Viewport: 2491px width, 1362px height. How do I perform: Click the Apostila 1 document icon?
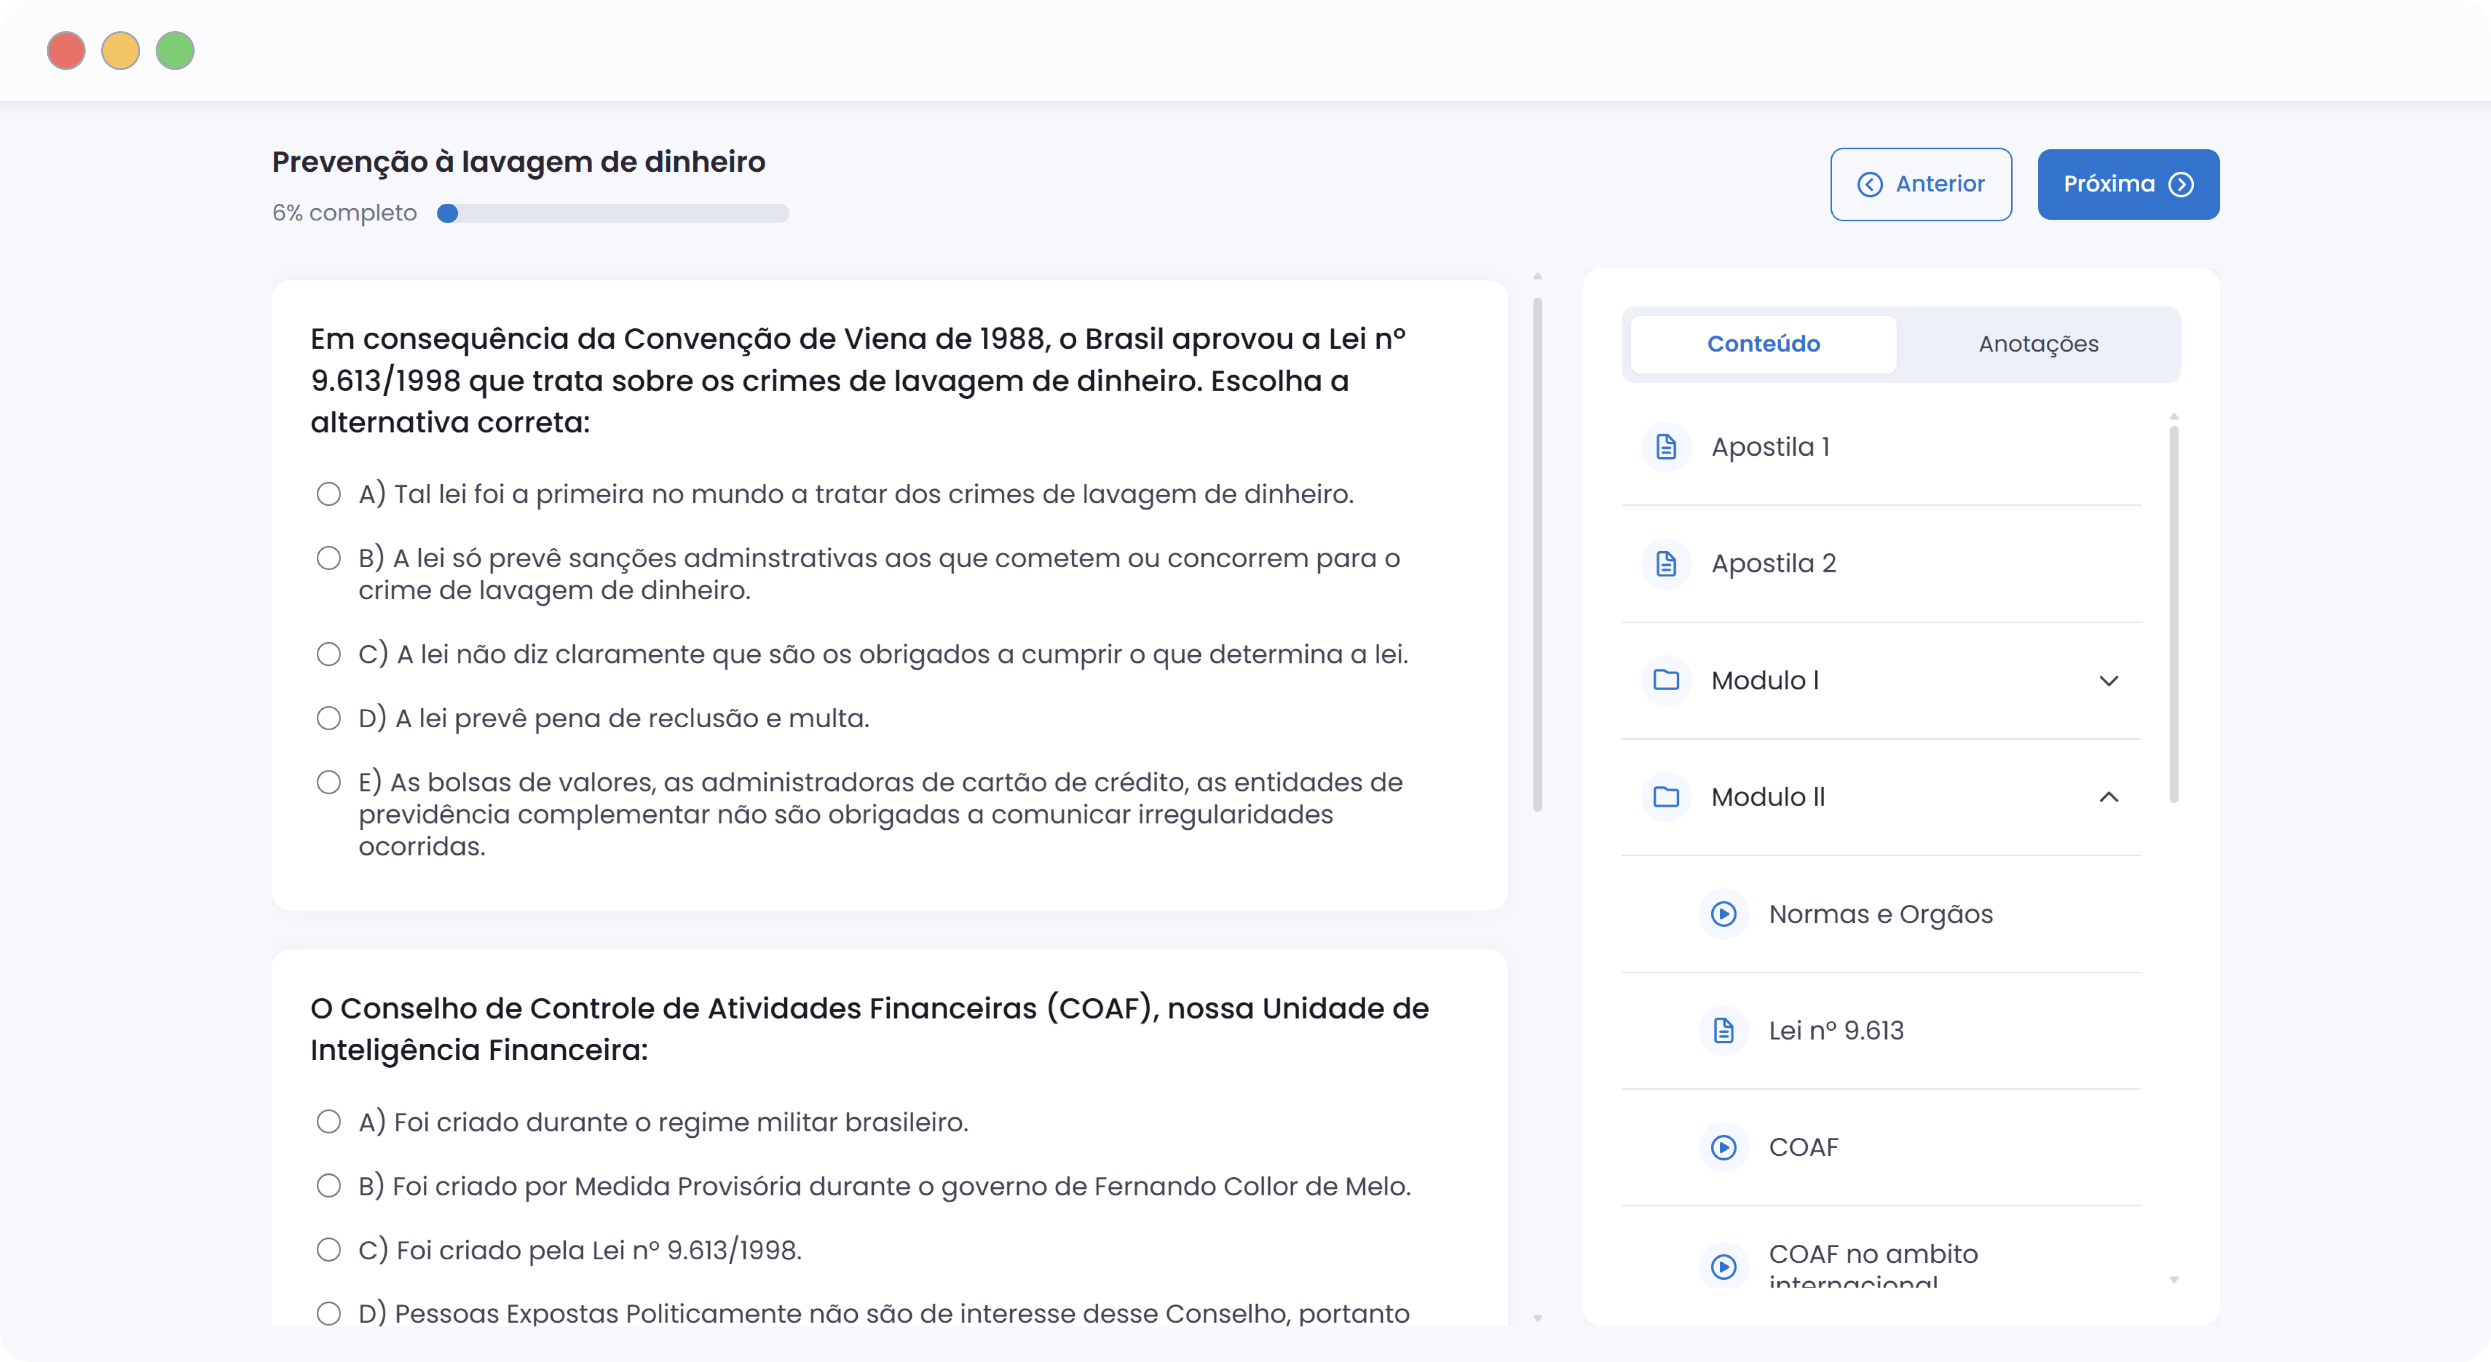pyautogui.click(x=1665, y=447)
